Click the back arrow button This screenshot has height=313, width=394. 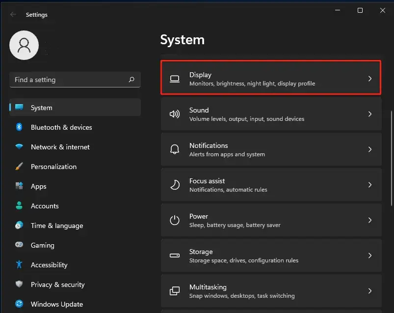pyautogui.click(x=13, y=14)
